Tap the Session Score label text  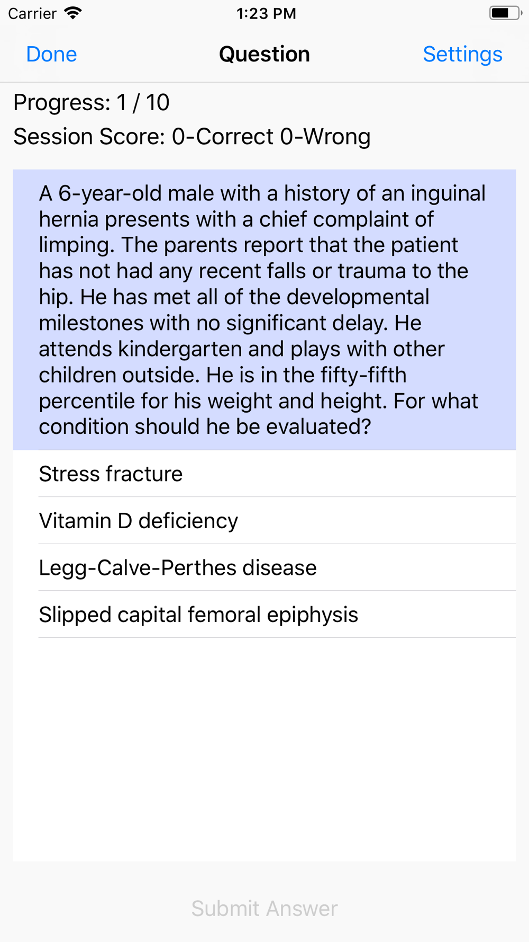point(89,137)
